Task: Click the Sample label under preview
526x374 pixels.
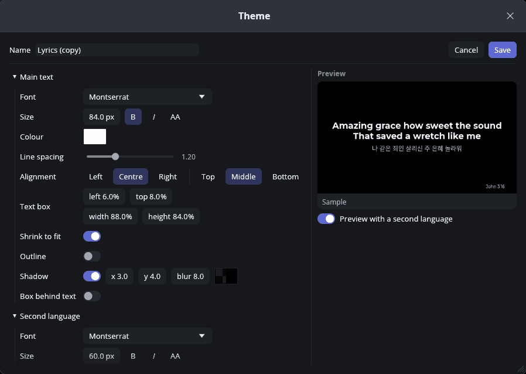Action: (334, 202)
